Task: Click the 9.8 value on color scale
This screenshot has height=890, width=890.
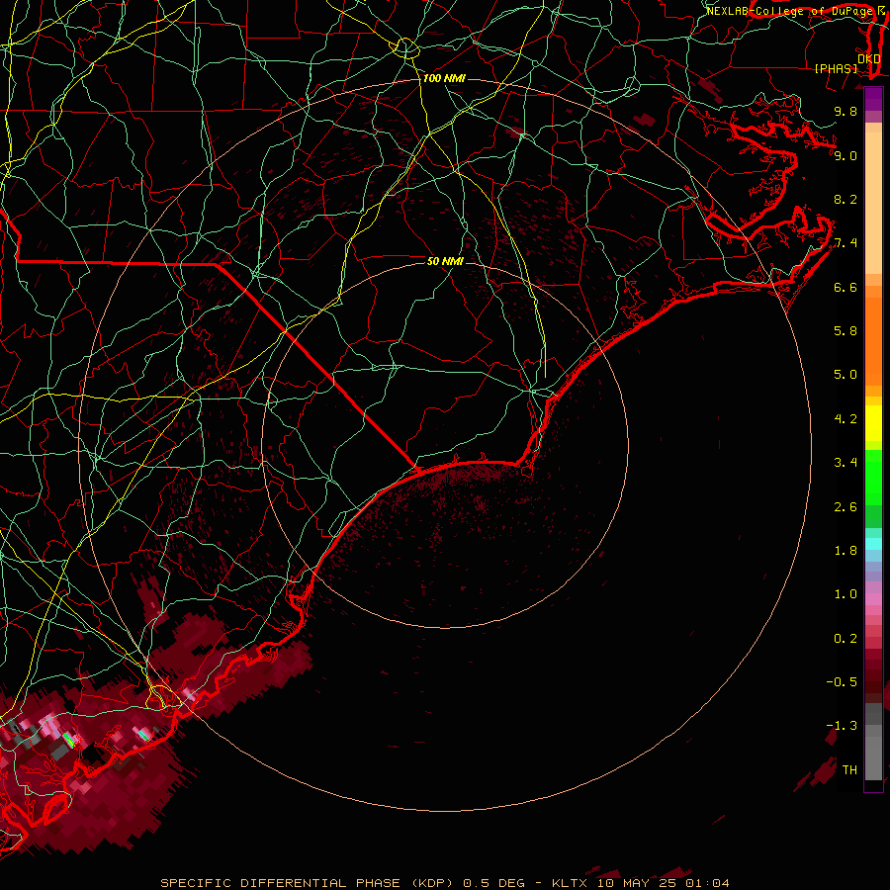Action: click(x=845, y=111)
